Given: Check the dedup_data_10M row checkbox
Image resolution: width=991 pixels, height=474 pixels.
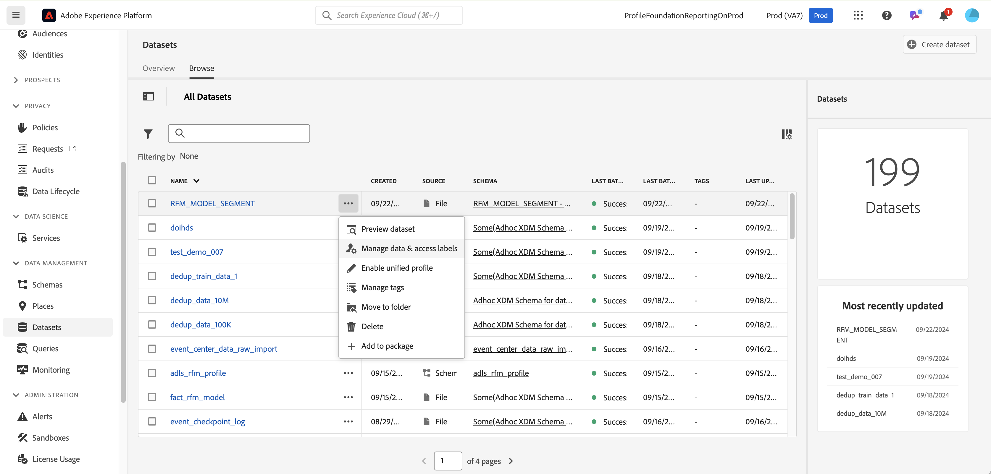Looking at the screenshot, I should 152,300.
